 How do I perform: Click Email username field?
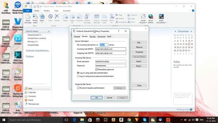[111, 61]
